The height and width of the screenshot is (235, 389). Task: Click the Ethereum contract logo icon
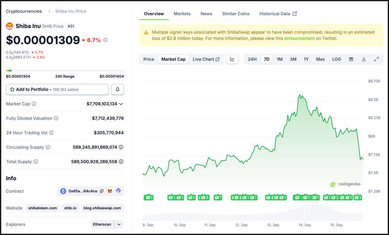63,191
